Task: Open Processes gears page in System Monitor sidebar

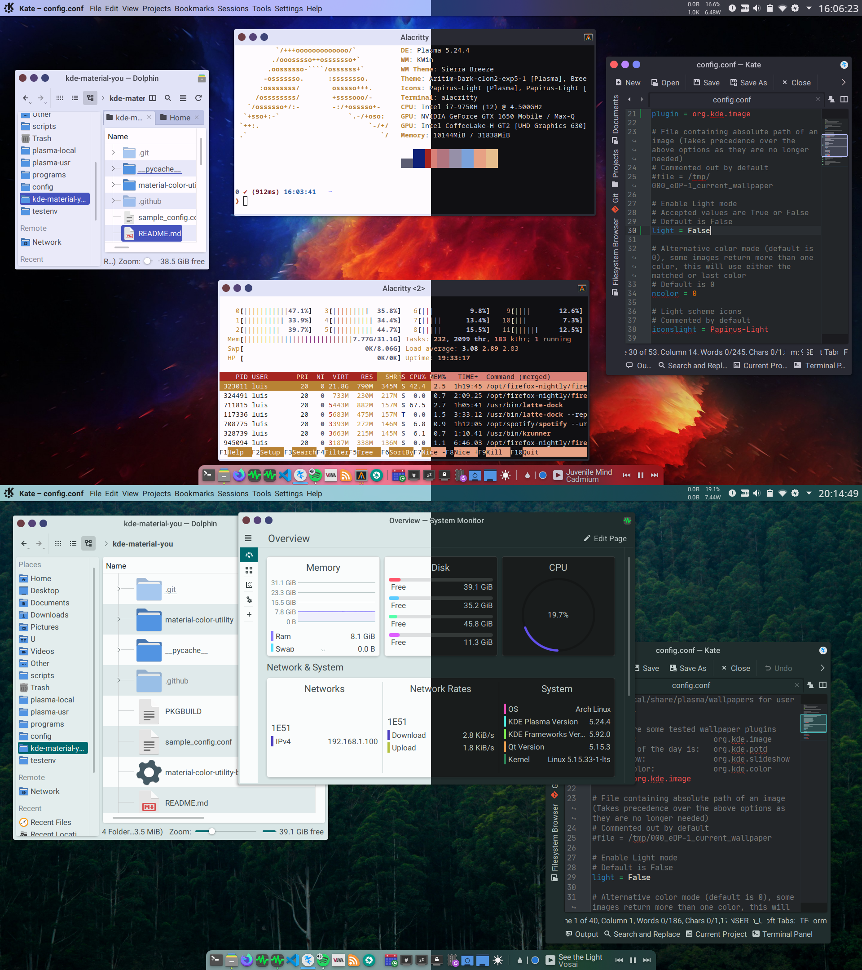Action: 249,600
